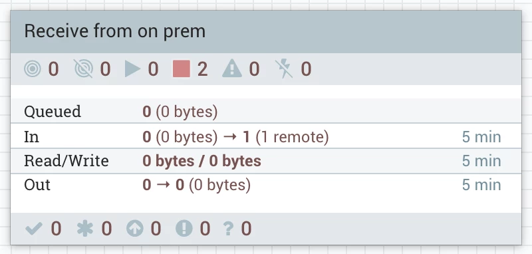
Task: Click the running components play icon
Action: (x=132, y=69)
